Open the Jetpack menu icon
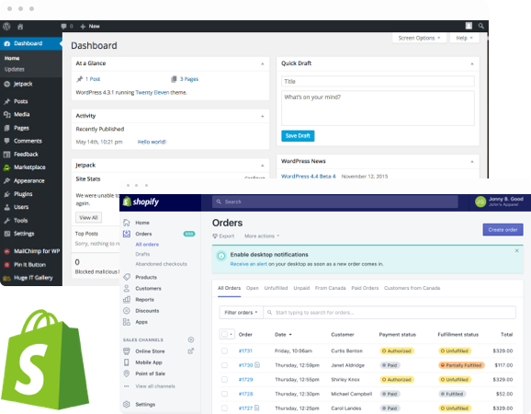The height and width of the screenshot is (414, 531). click(6, 84)
